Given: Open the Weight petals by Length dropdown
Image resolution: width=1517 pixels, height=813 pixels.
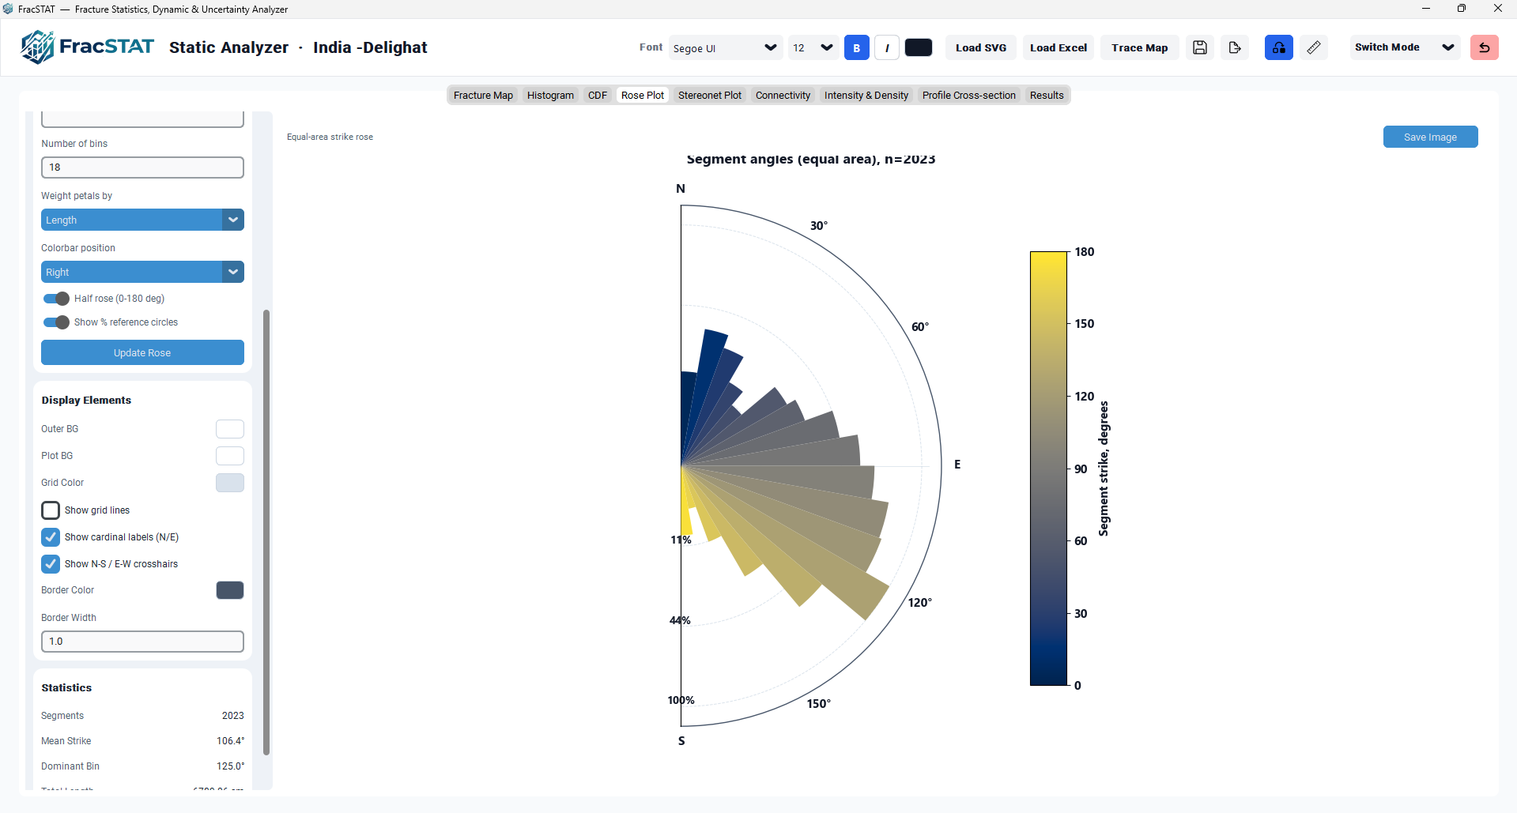Looking at the screenshot, I should (142, 220).
